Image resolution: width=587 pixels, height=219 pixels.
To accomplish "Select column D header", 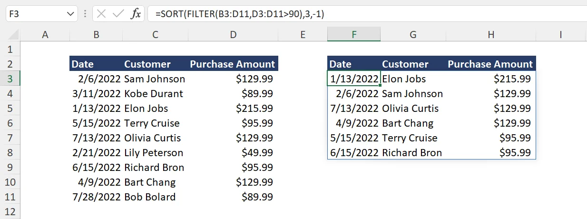I will 233,34.
